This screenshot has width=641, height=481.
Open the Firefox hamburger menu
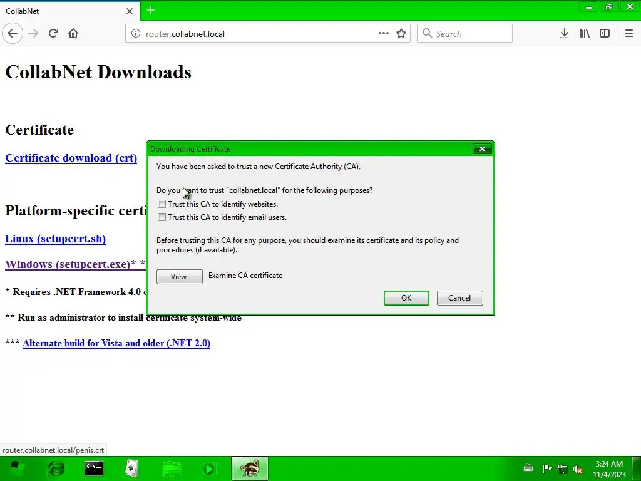[x=629, y=34]
